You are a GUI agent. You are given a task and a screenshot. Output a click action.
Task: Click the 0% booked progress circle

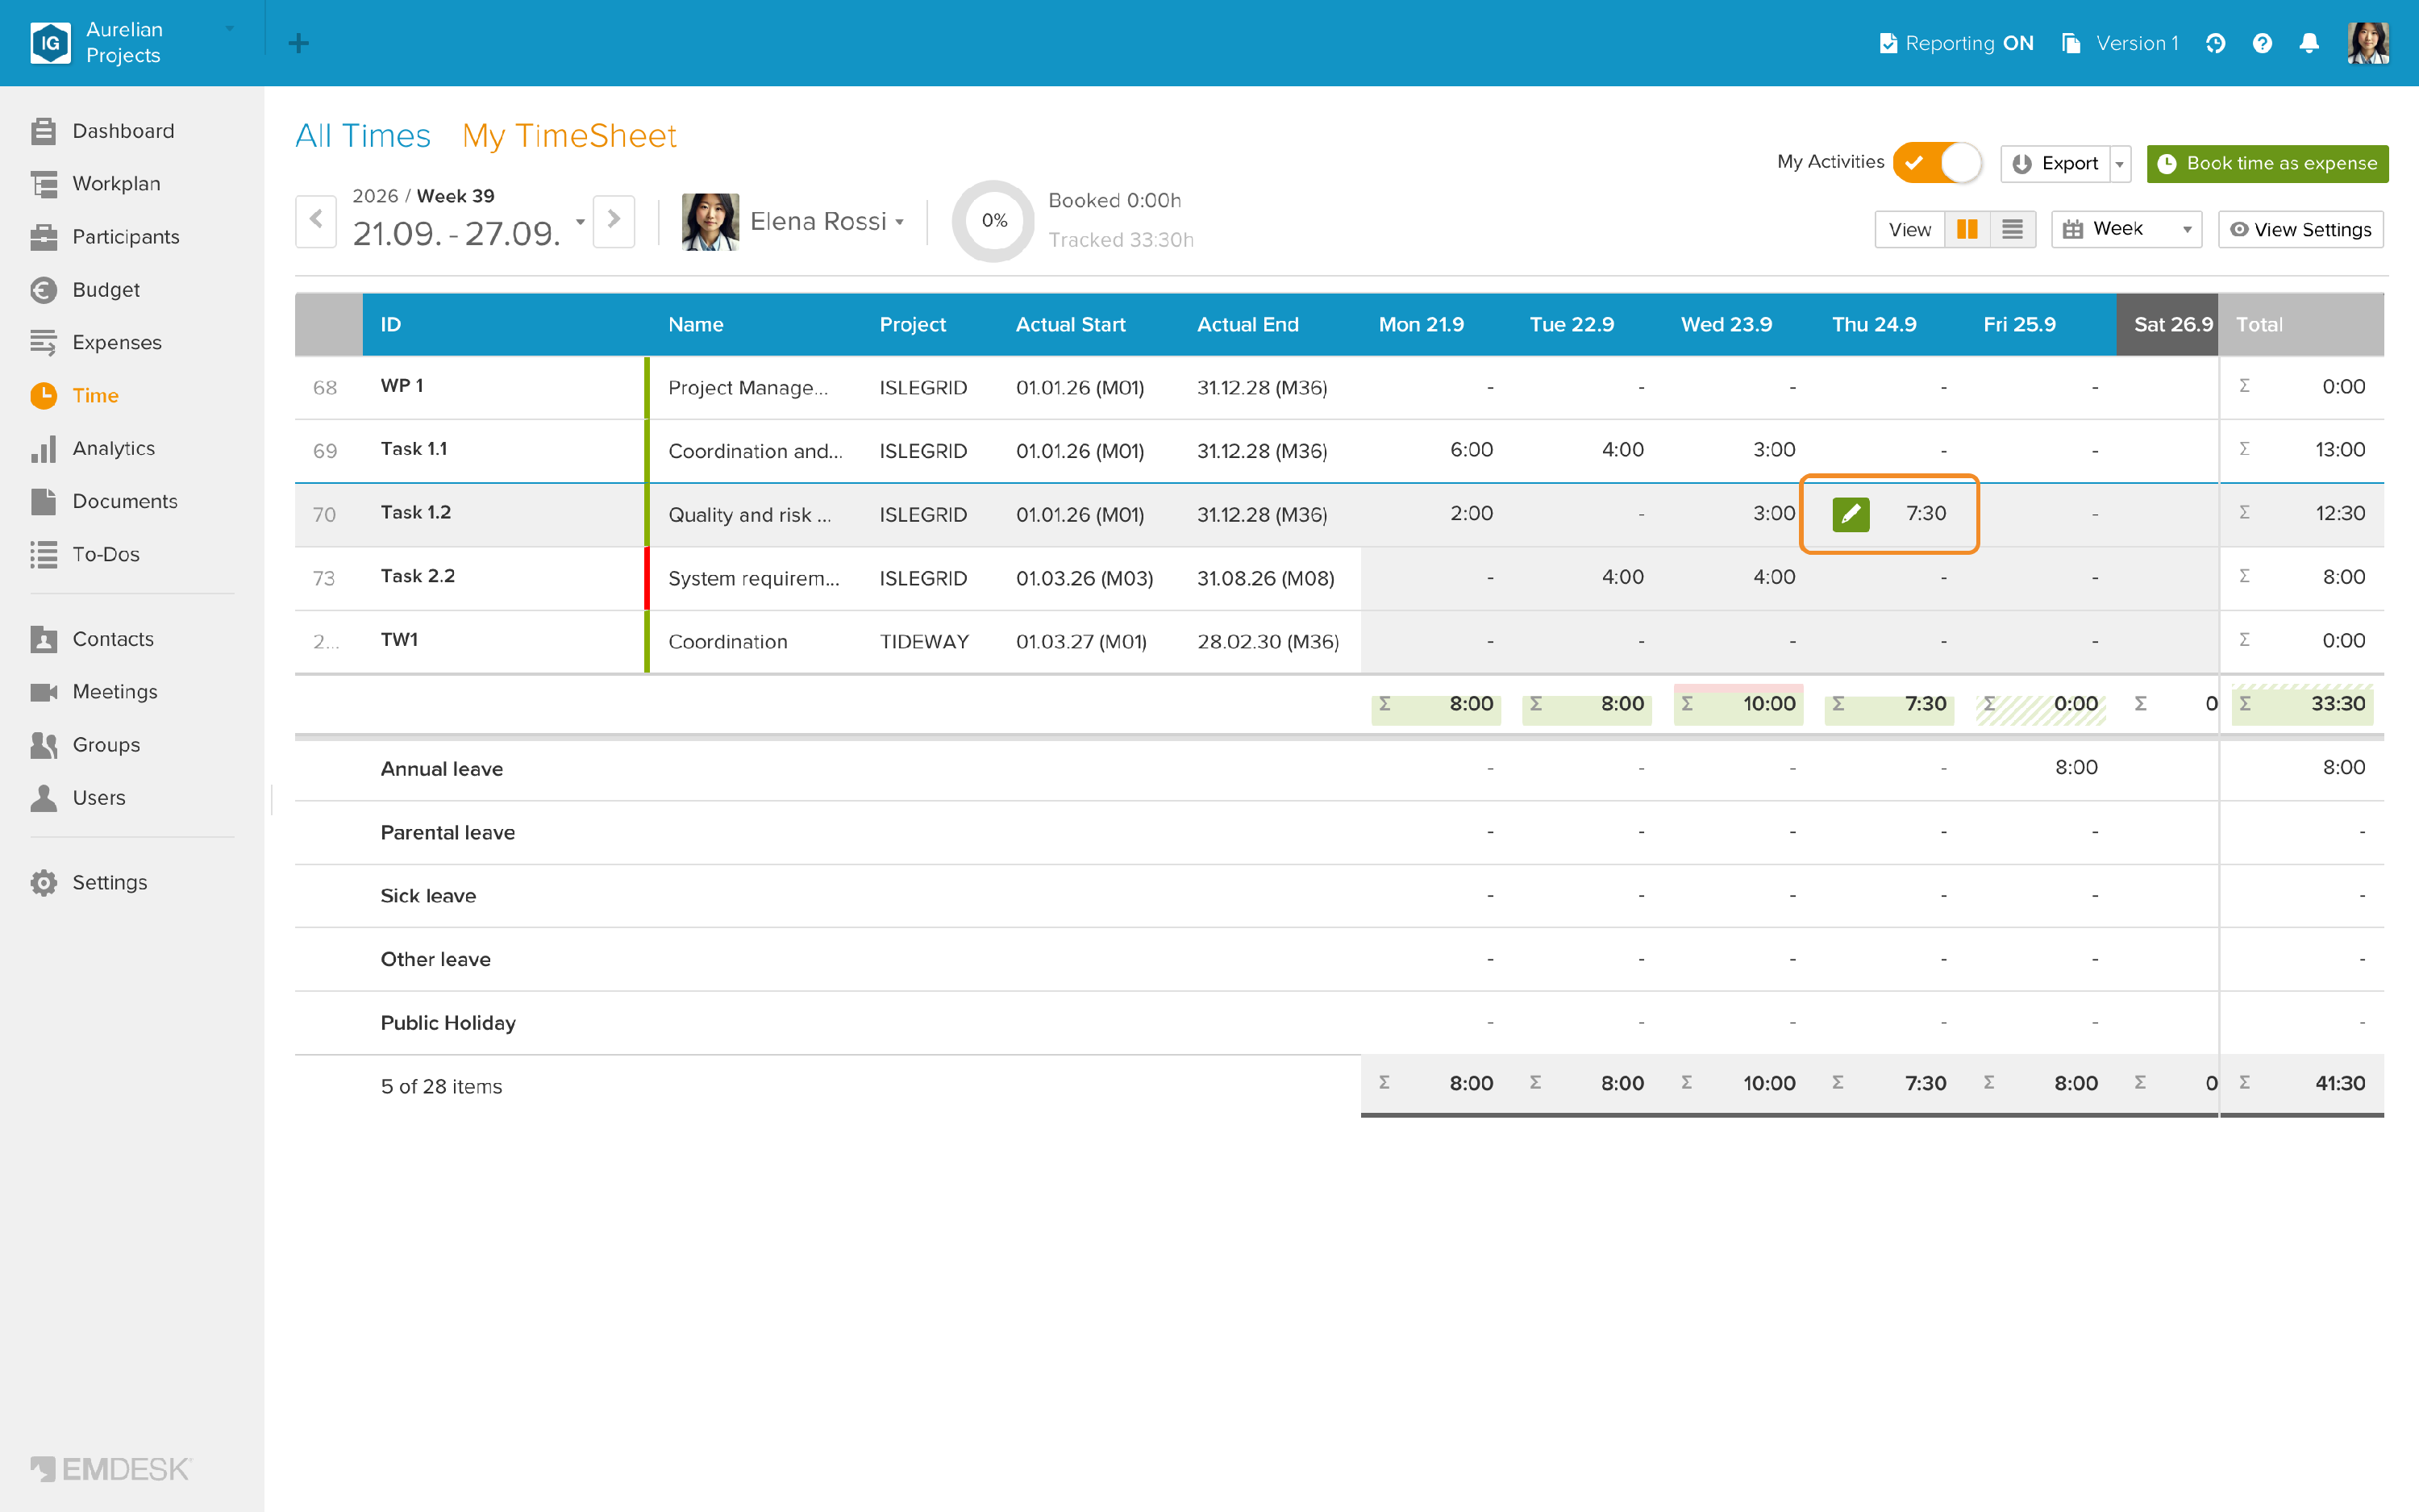tap(993, 221)
